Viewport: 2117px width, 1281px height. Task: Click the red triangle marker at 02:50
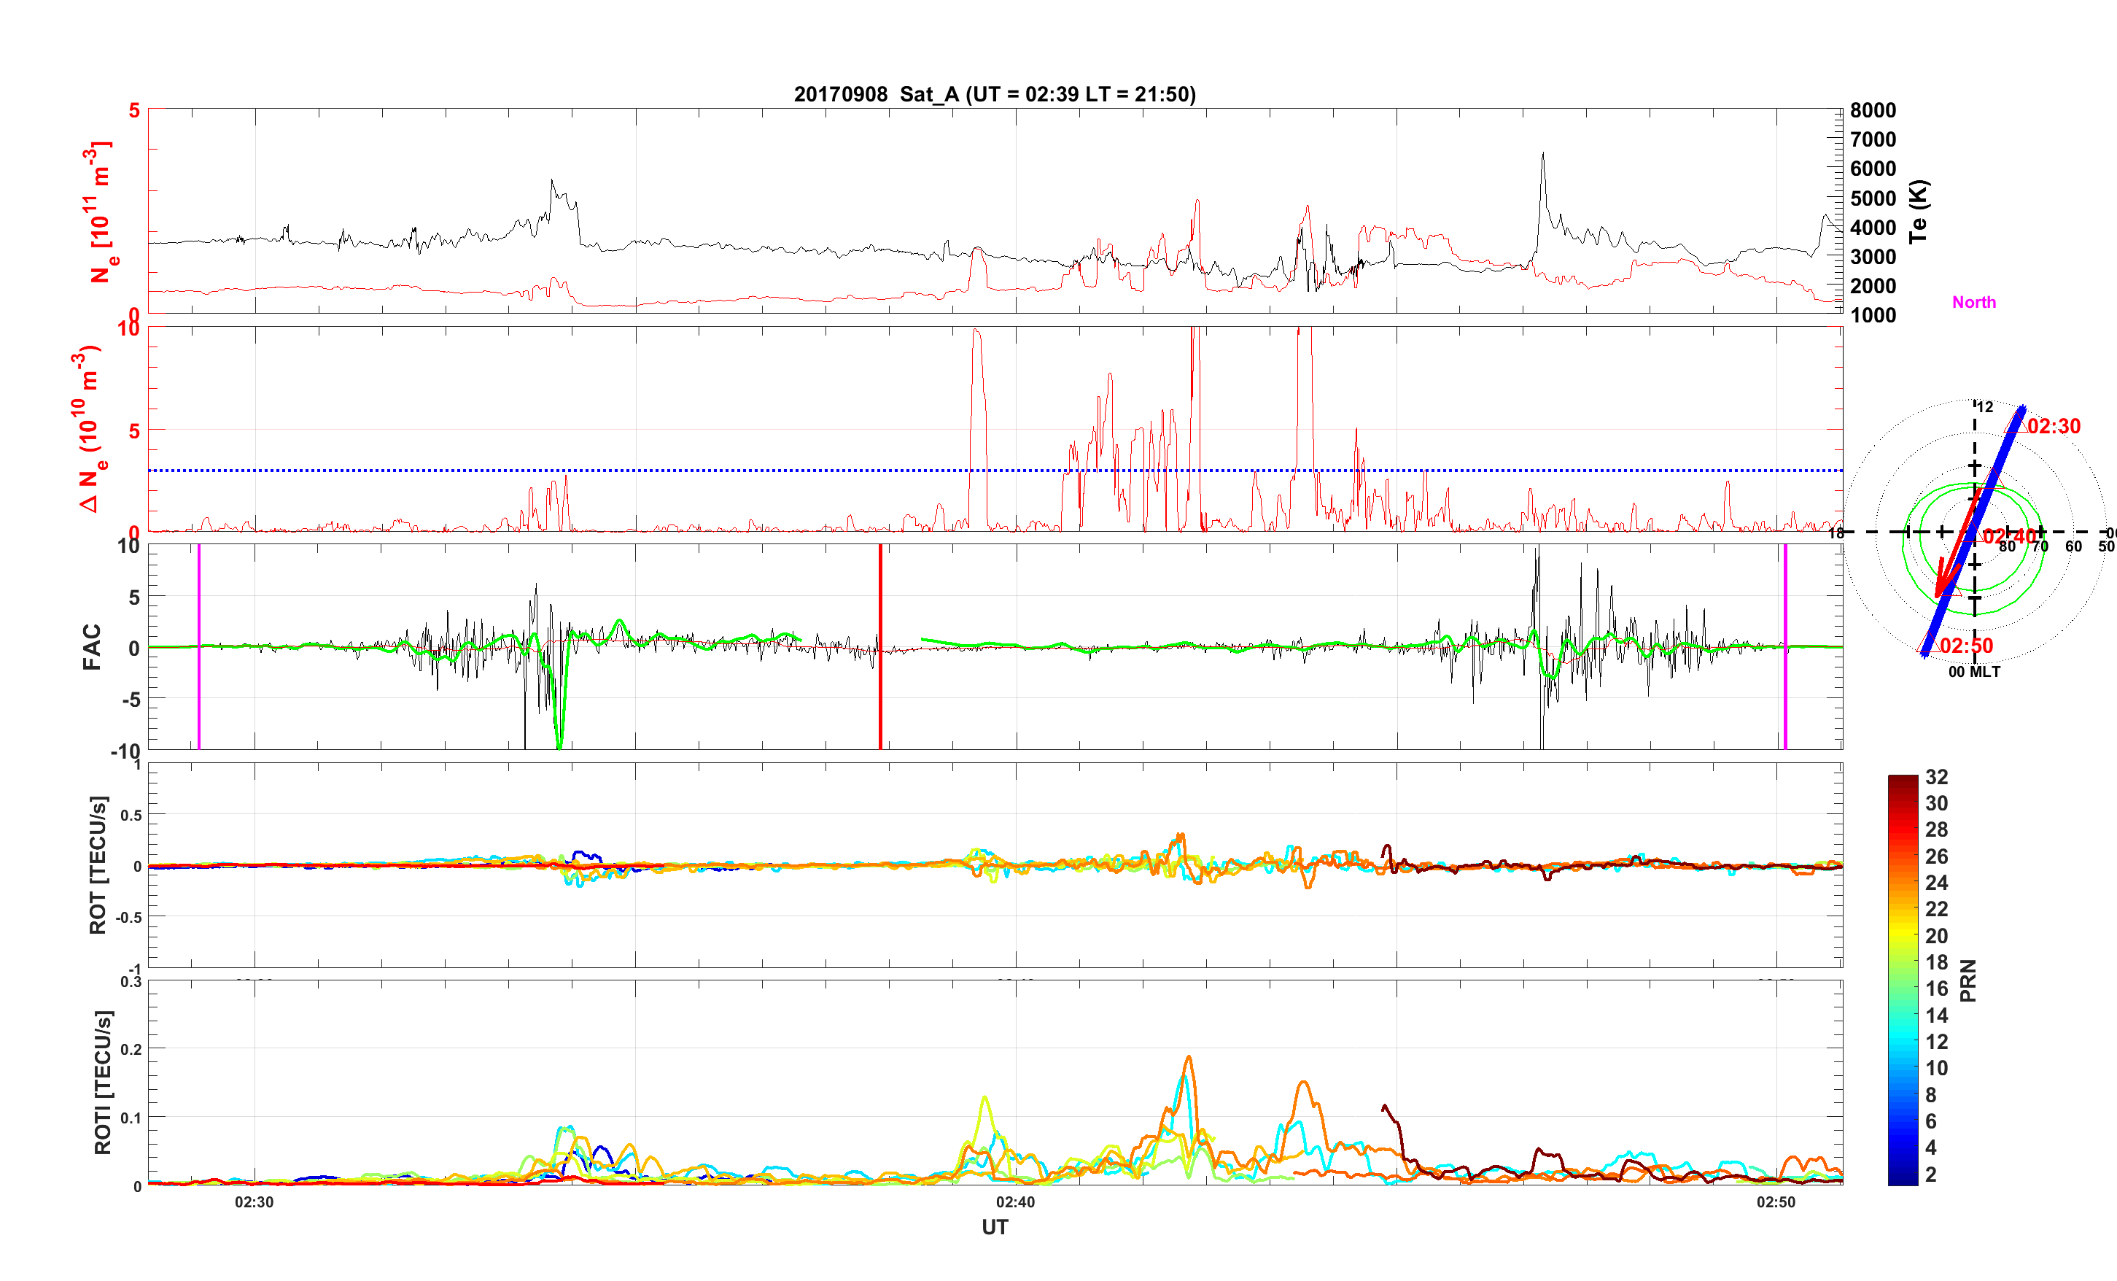pyautogui.click(x=1927, y=645)
